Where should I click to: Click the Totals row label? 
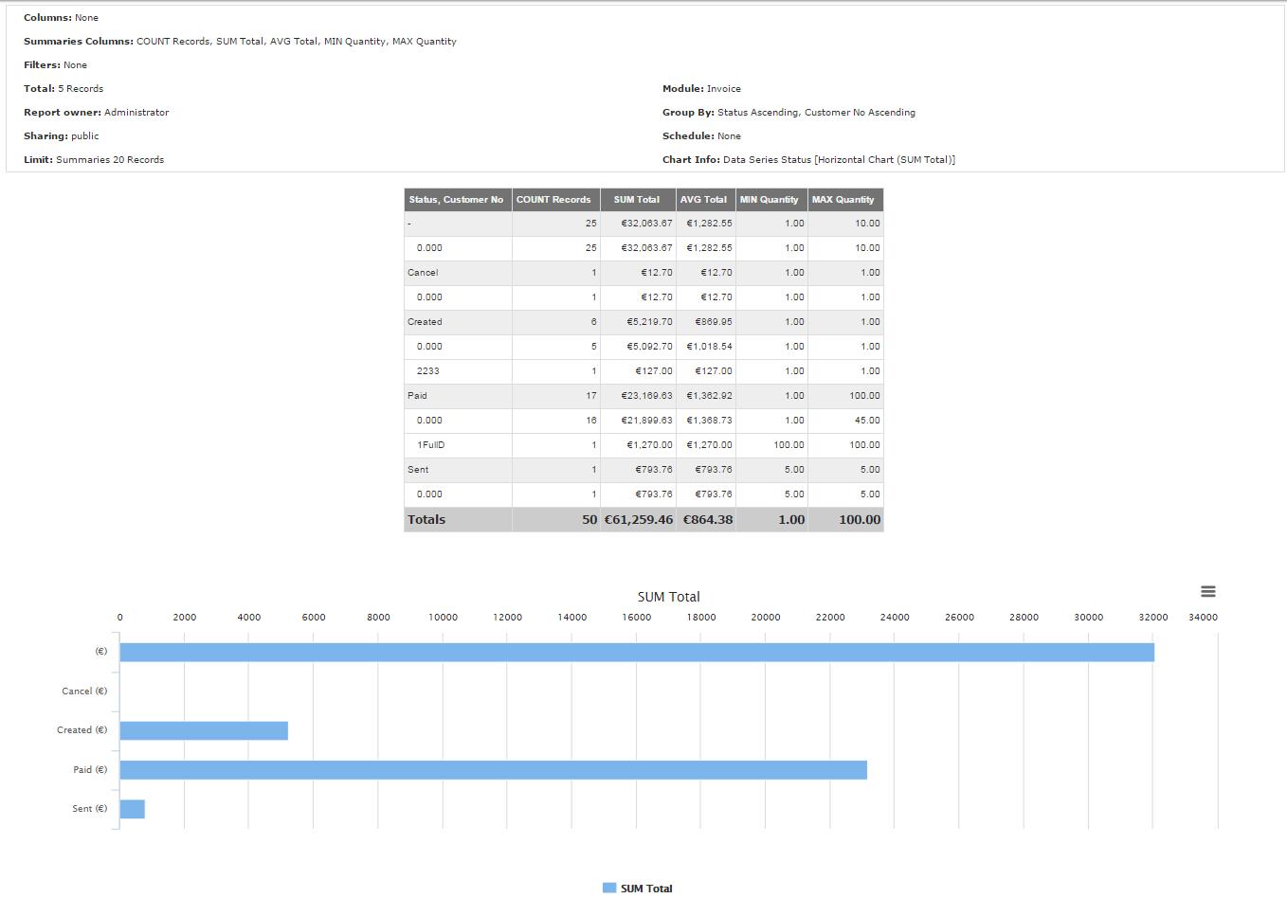point(426,519)
